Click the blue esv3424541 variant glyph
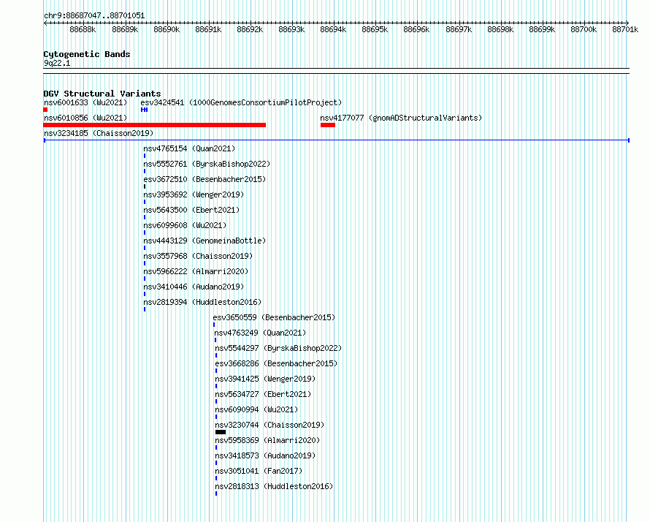This screenshot has width=650, height=522. click(145, 110)
